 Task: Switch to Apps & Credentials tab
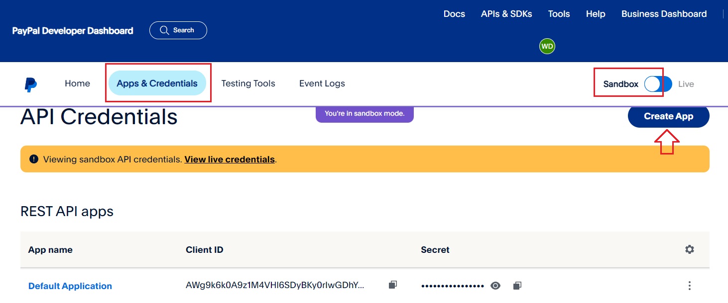pyautogui.click(x=157, y=83)
